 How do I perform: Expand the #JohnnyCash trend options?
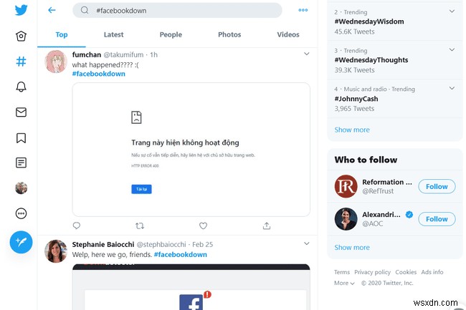(451, 88)
